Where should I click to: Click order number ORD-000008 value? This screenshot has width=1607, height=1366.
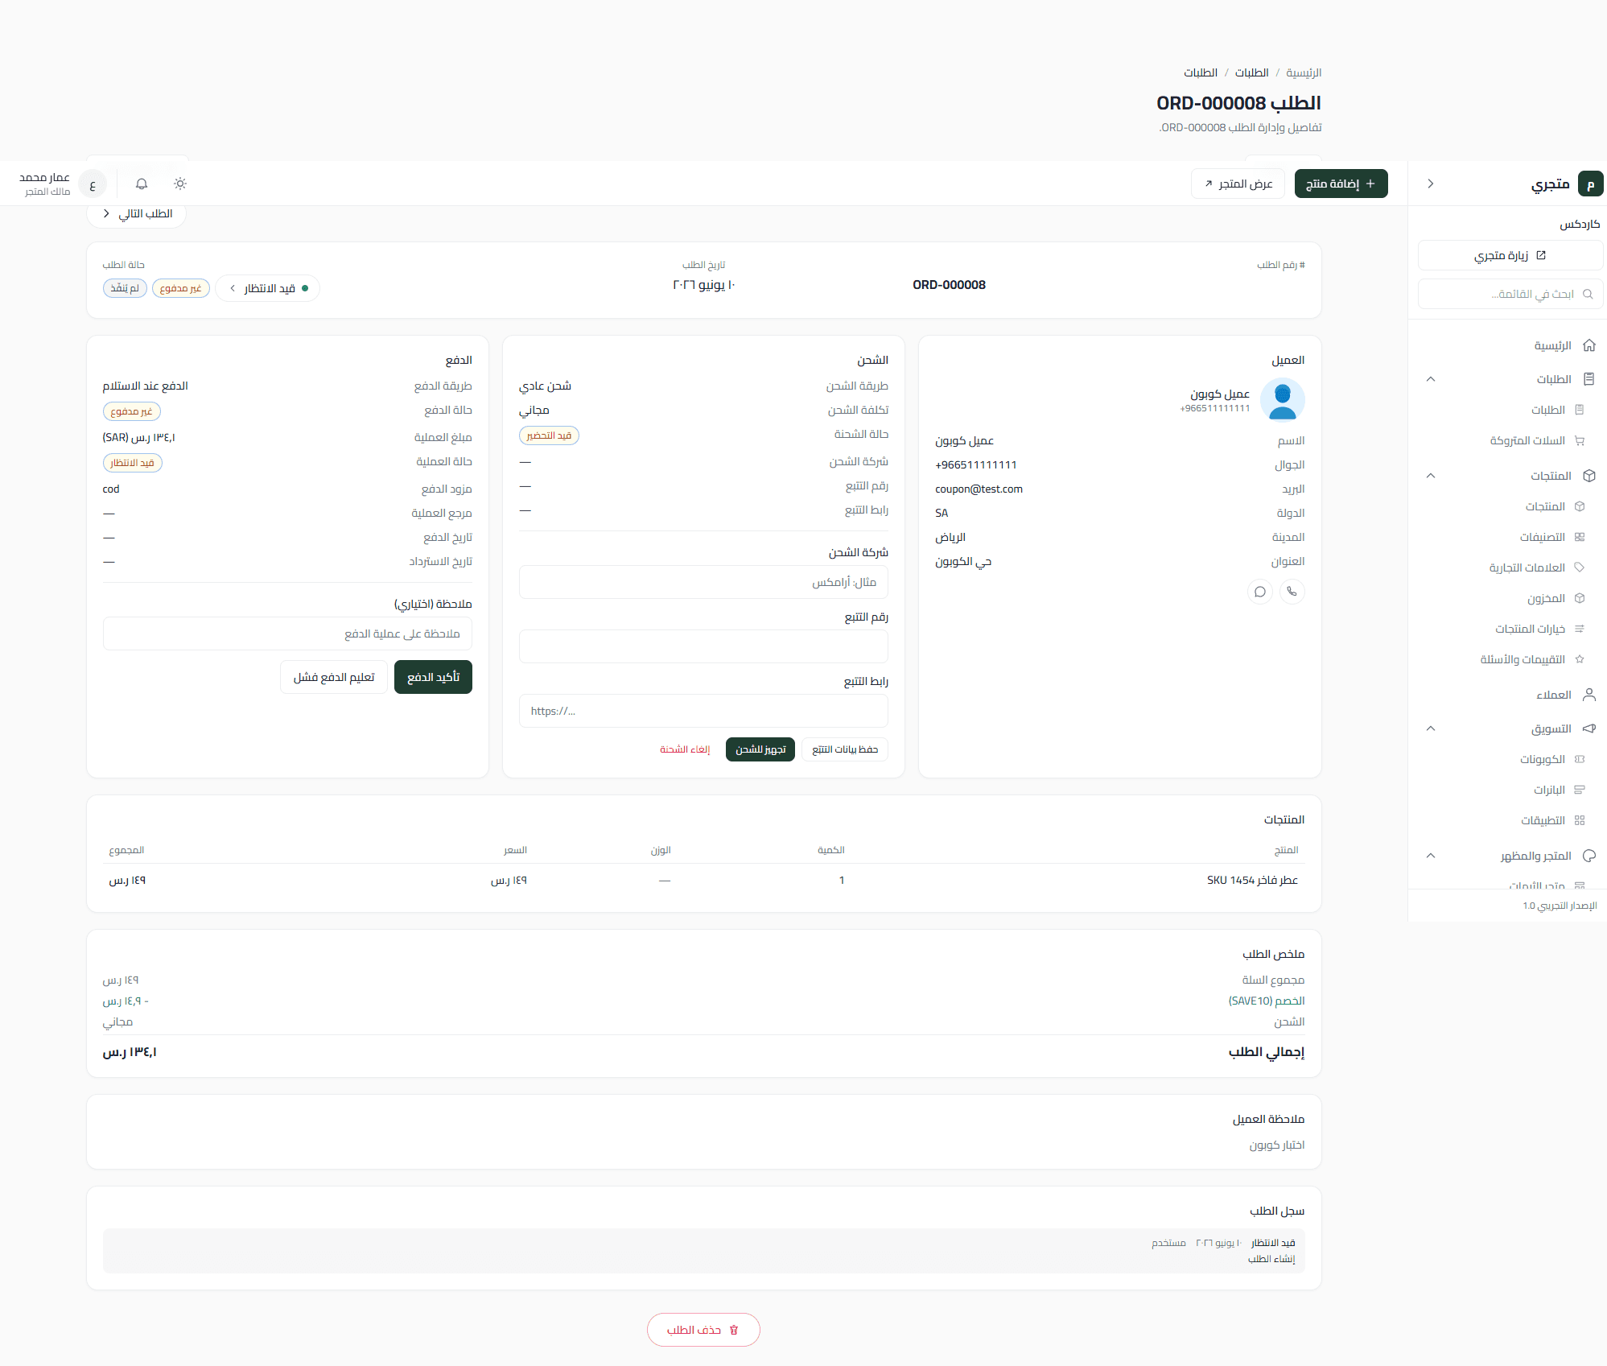949,285
